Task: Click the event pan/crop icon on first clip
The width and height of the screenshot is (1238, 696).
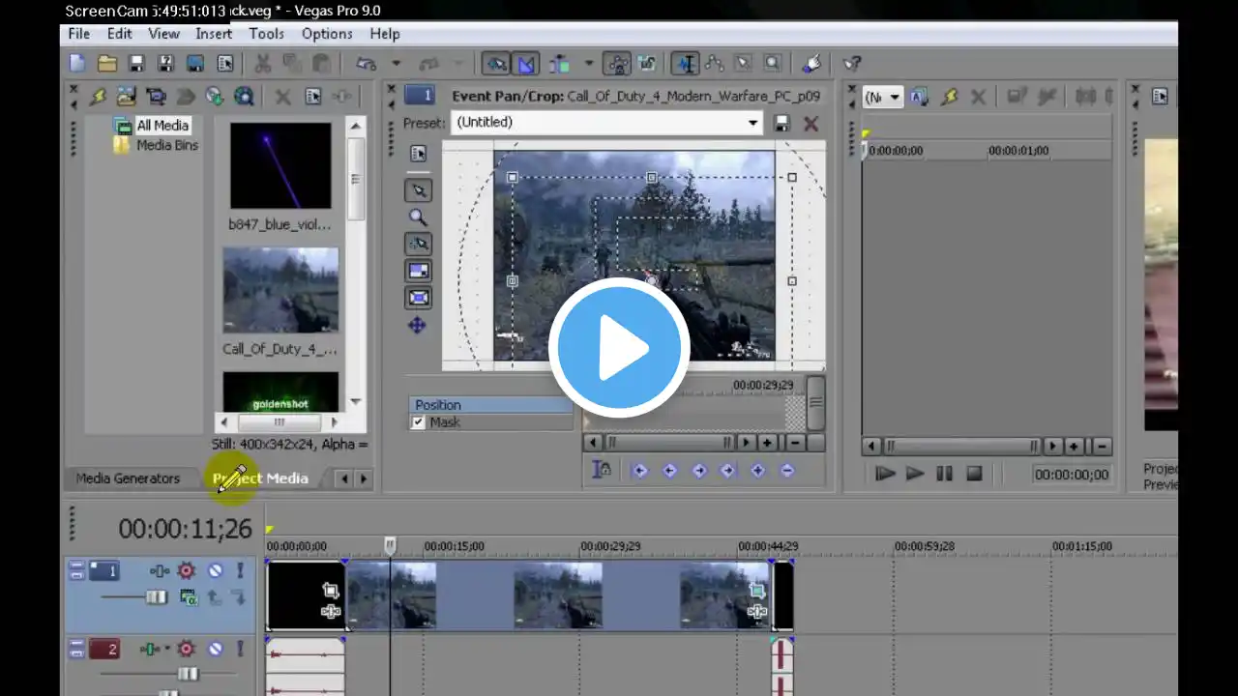Action: click(331, 591)
